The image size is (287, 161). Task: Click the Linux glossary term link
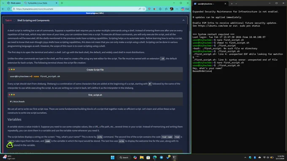tap(45, 42)
